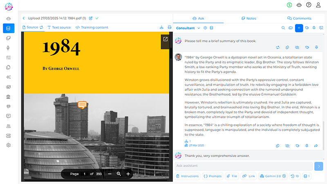Open the checklist icon in left sidebar
This screenshot has height=184, width=327.
point(8,58)
